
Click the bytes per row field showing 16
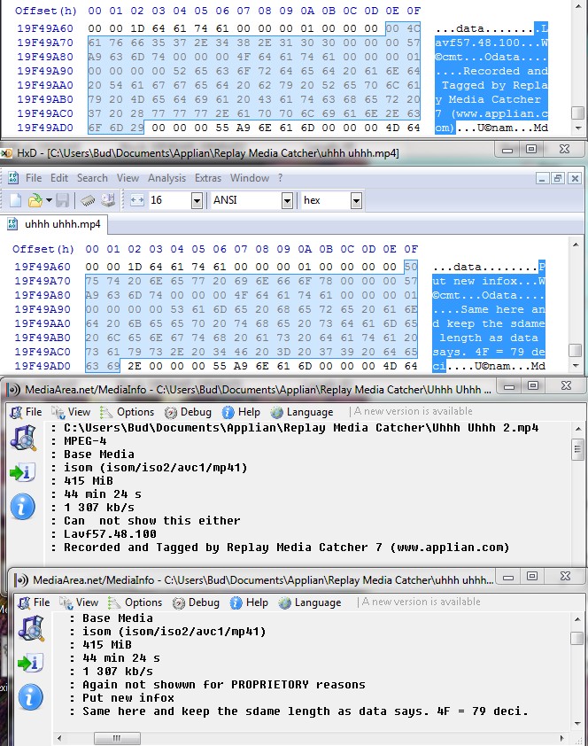tap(170, 200)
